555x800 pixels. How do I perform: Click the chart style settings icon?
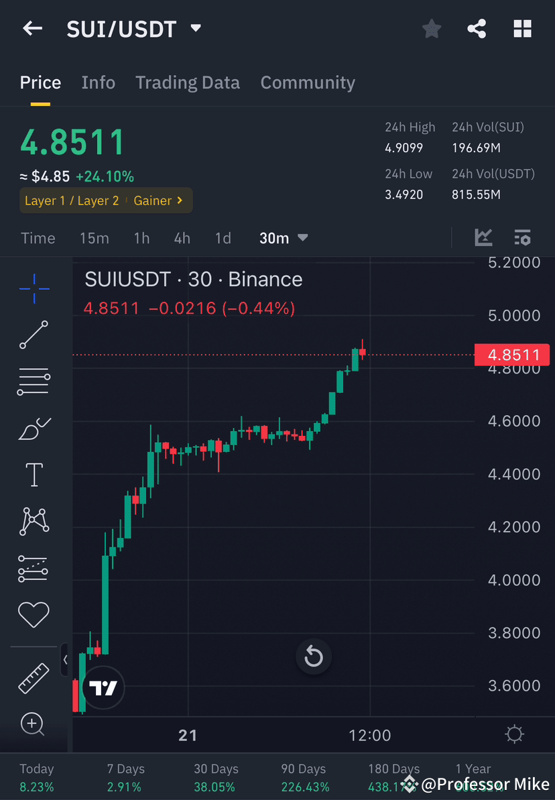522,237
